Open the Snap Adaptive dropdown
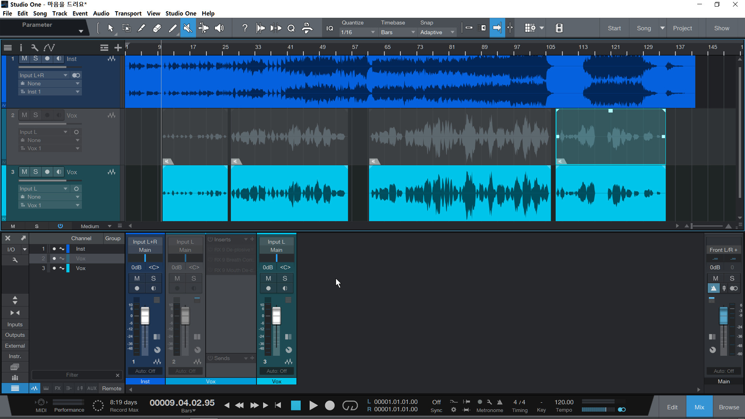745x419 pixels. click(437, 32)
